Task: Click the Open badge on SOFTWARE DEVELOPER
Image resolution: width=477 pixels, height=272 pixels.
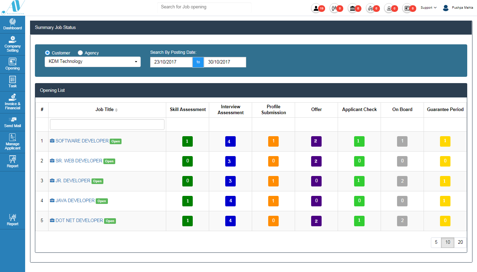Action: pos(116,141)
